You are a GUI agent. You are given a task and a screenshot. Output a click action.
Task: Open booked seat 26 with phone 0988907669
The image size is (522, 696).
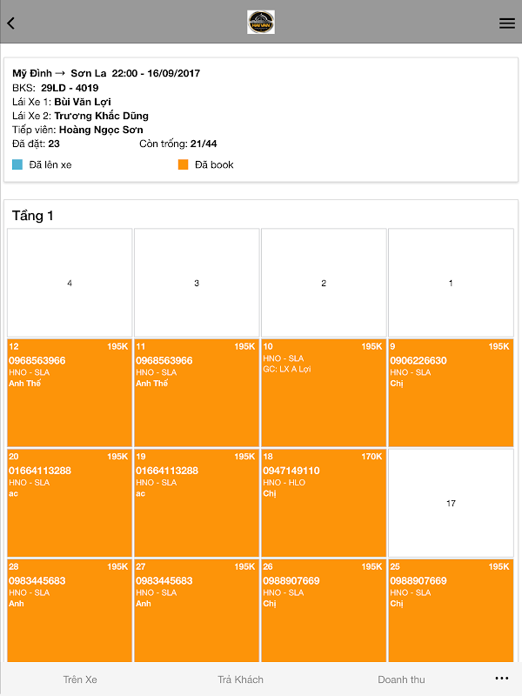pos(324,611)
